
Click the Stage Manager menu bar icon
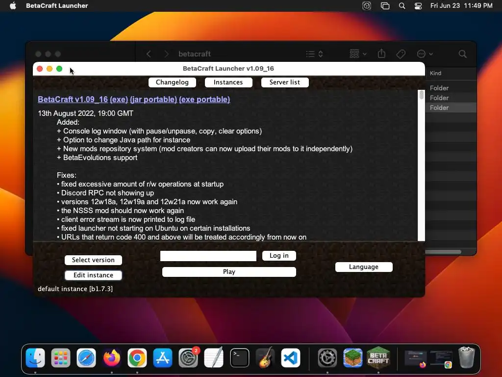[x=385, y=6]
